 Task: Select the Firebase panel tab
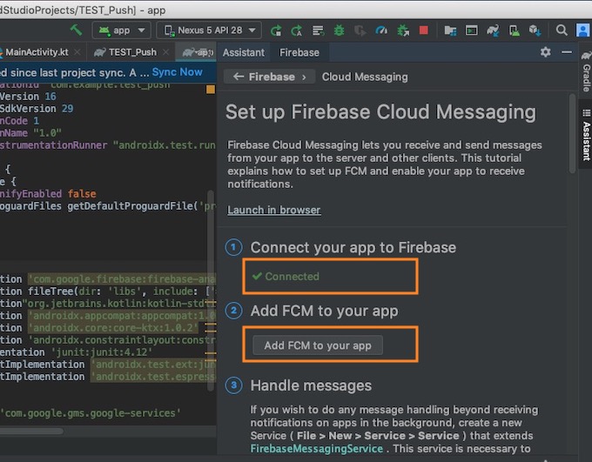coord(299,52)
